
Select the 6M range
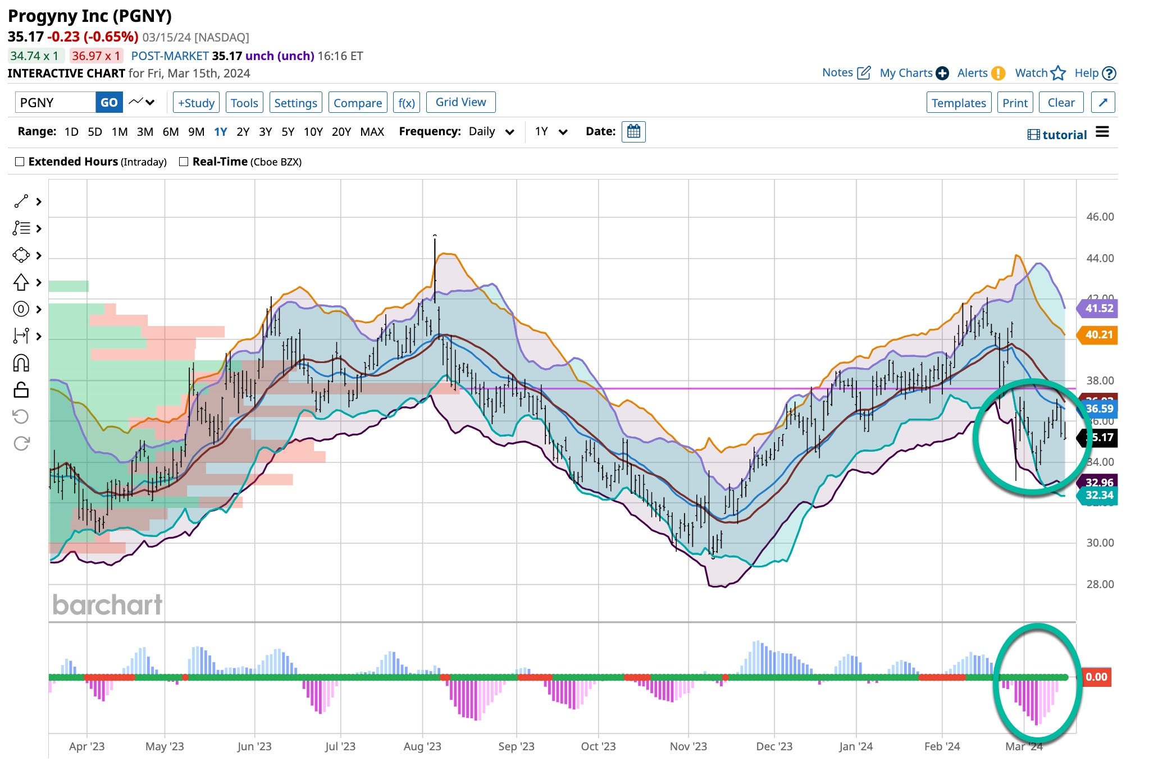point(171,132)
